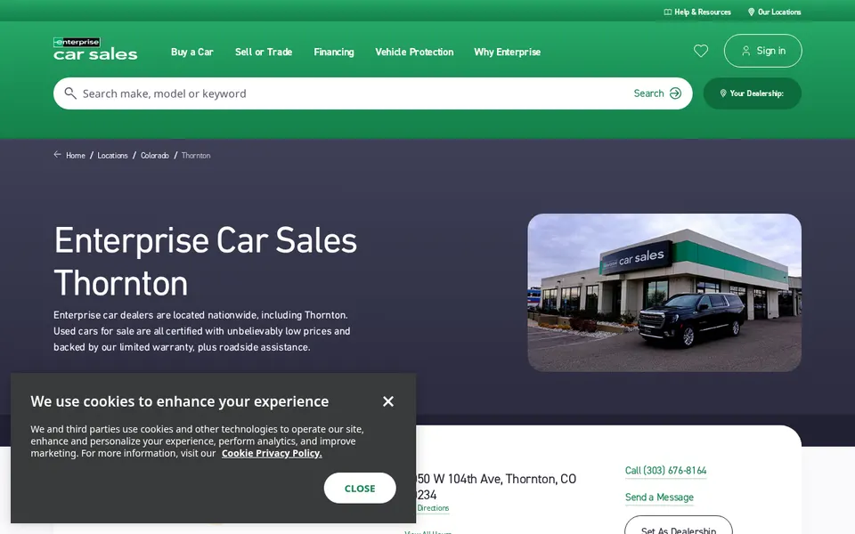Open the Financing menu

[334, 52]
